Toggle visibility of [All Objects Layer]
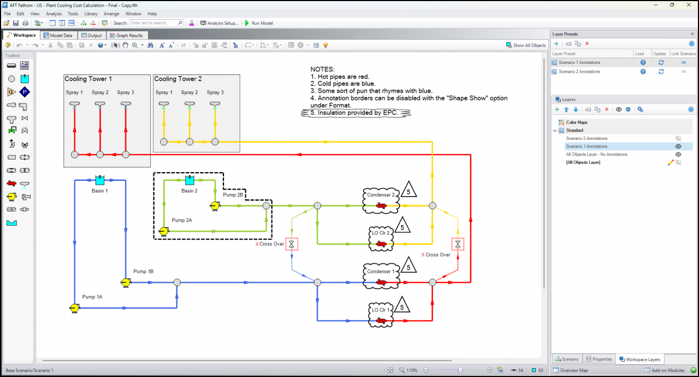The image size is (699, 377). [x=678, y=162]
